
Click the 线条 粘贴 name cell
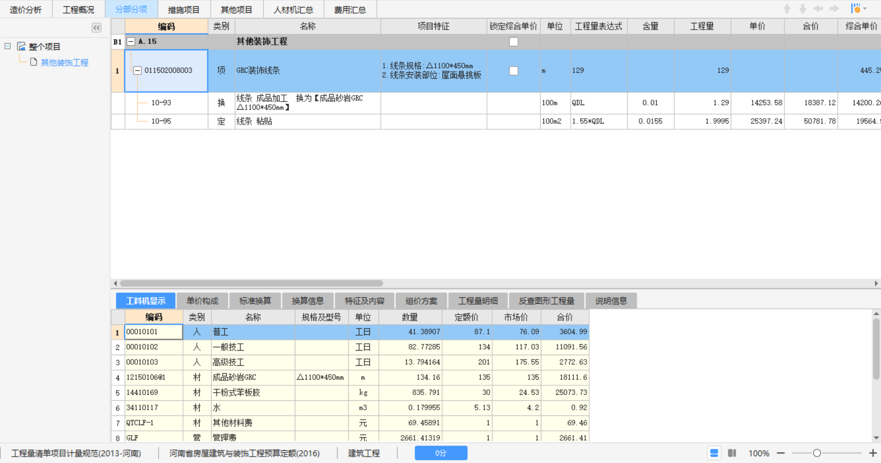(308, 121)
